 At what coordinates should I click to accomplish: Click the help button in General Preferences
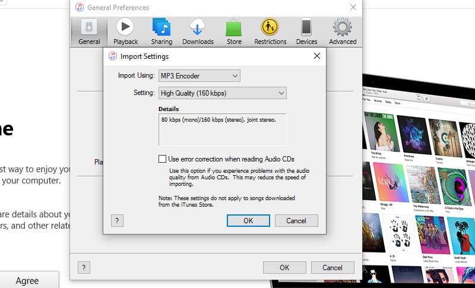[x=84, y=267]
